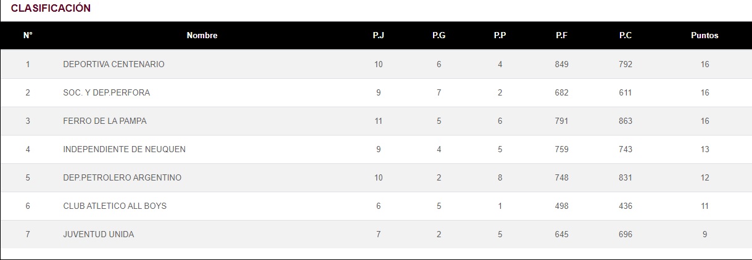752x260 pixels.
Task: Select team DEPORTIVA CENTENARIO
Action: pyautogui.click(x=114, y=64)
